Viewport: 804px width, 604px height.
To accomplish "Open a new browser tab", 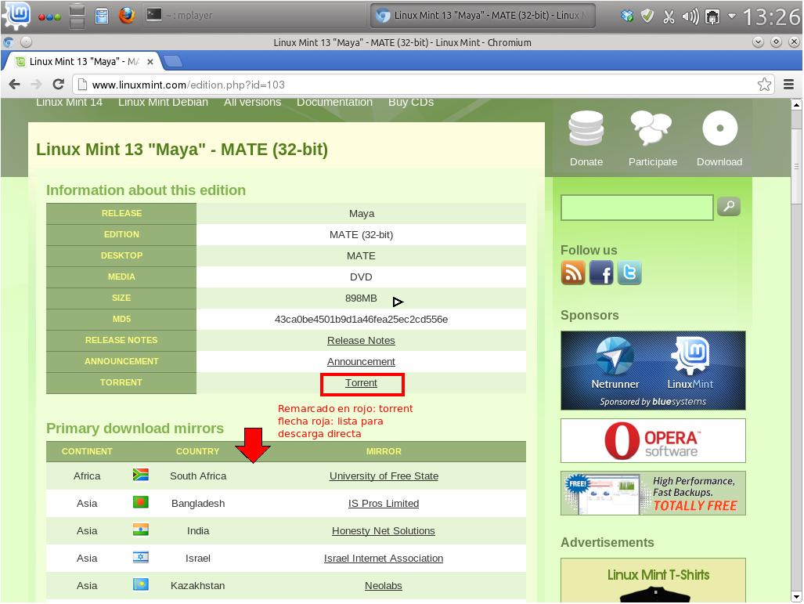I will (173, 62).
